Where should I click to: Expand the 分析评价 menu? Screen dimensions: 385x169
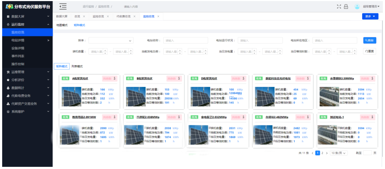[x=27, y=80]
